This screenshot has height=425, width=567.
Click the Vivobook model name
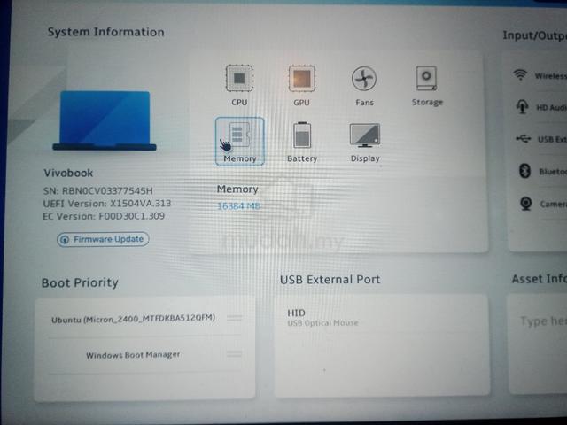pos(68,173)
